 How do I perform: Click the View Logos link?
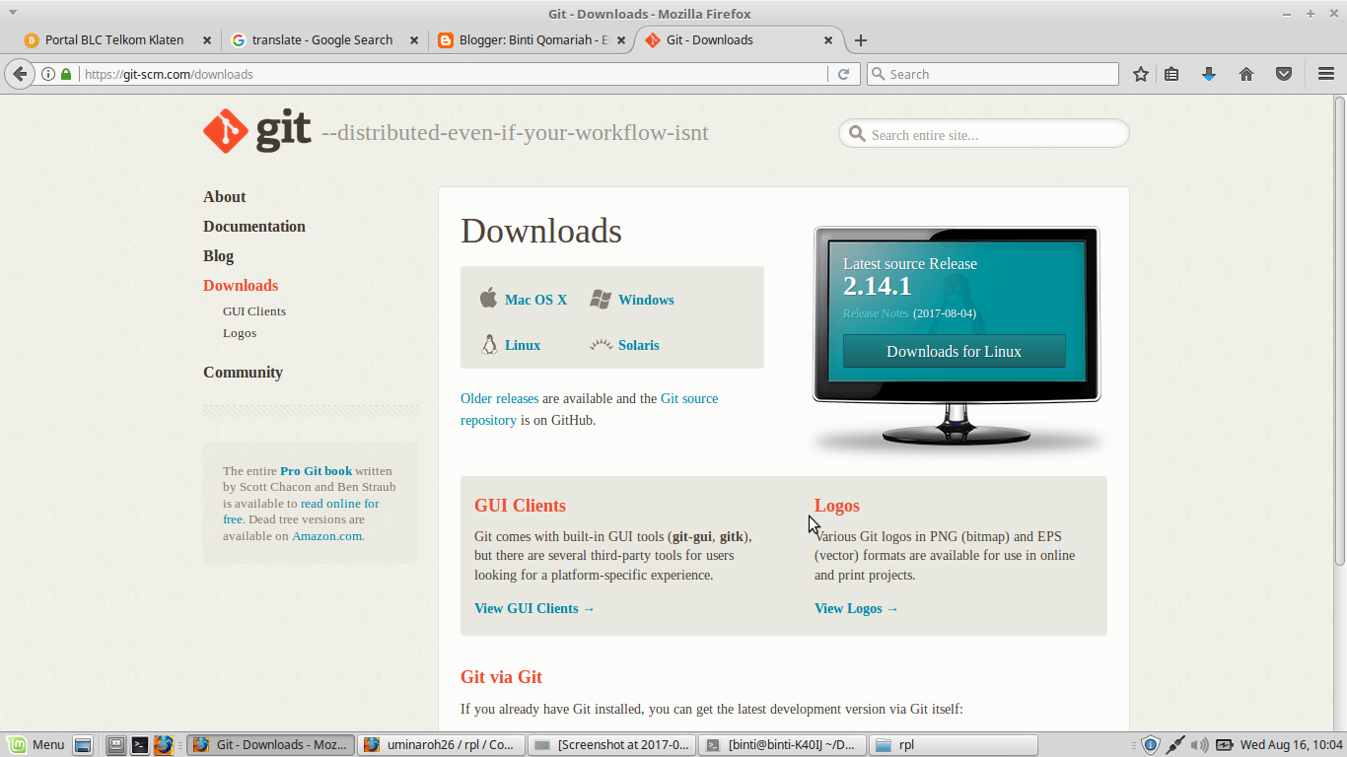point(857,609)
